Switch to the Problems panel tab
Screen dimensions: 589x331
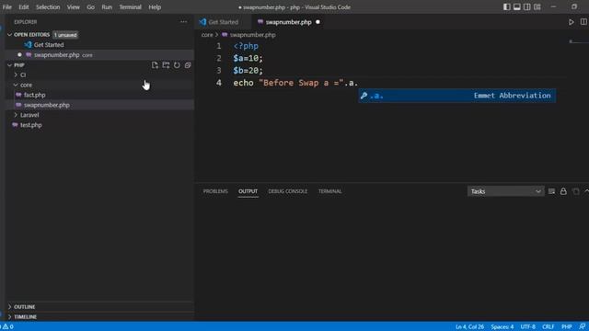tap(215, 191)
